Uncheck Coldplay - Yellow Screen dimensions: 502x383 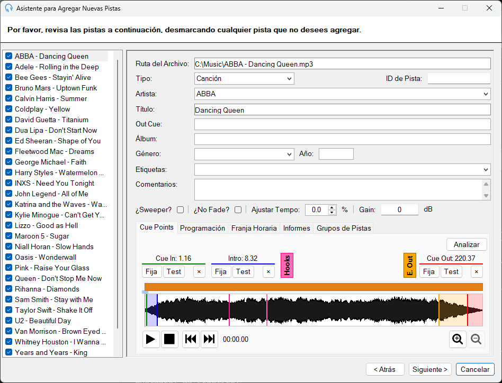[x=9, y=109]
